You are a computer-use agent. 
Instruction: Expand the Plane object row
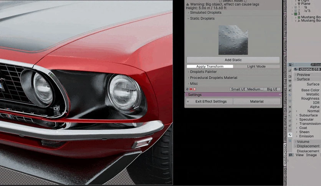click(296, 4)
